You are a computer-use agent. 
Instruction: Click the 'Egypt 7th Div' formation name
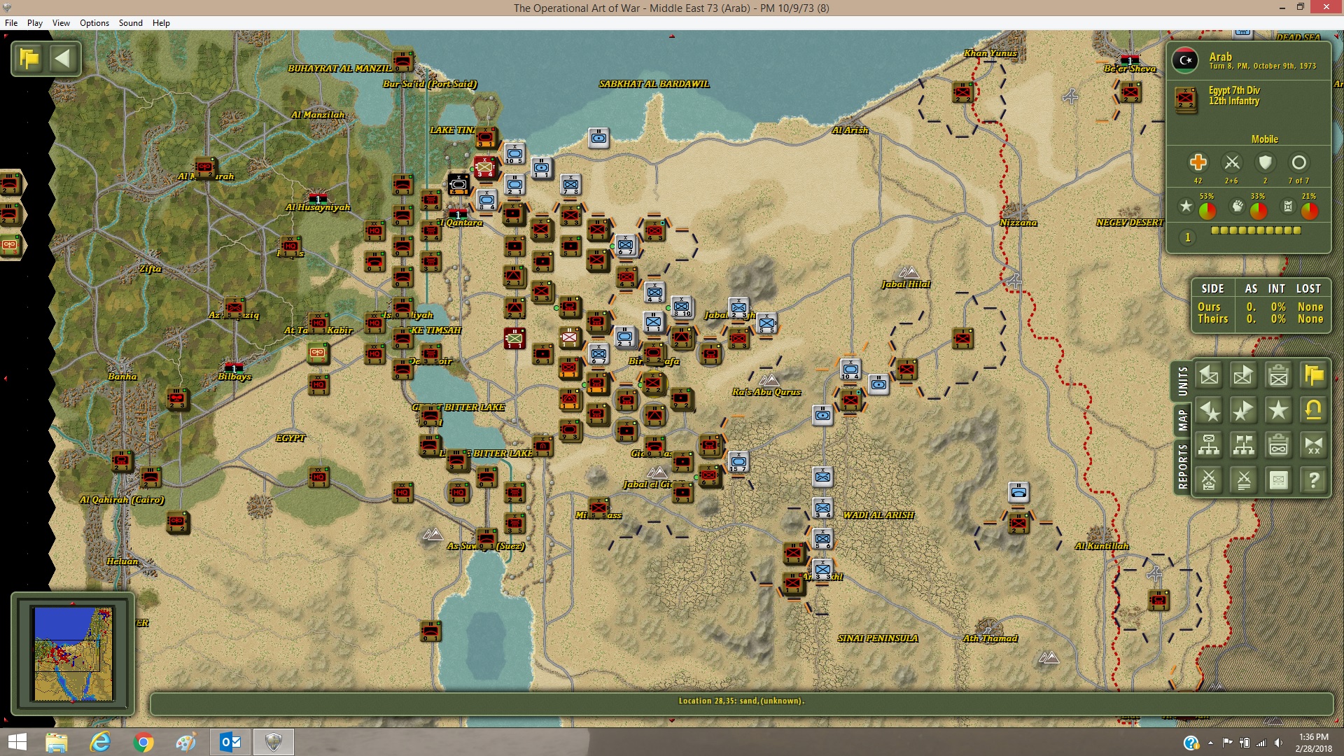[1234, 90]
